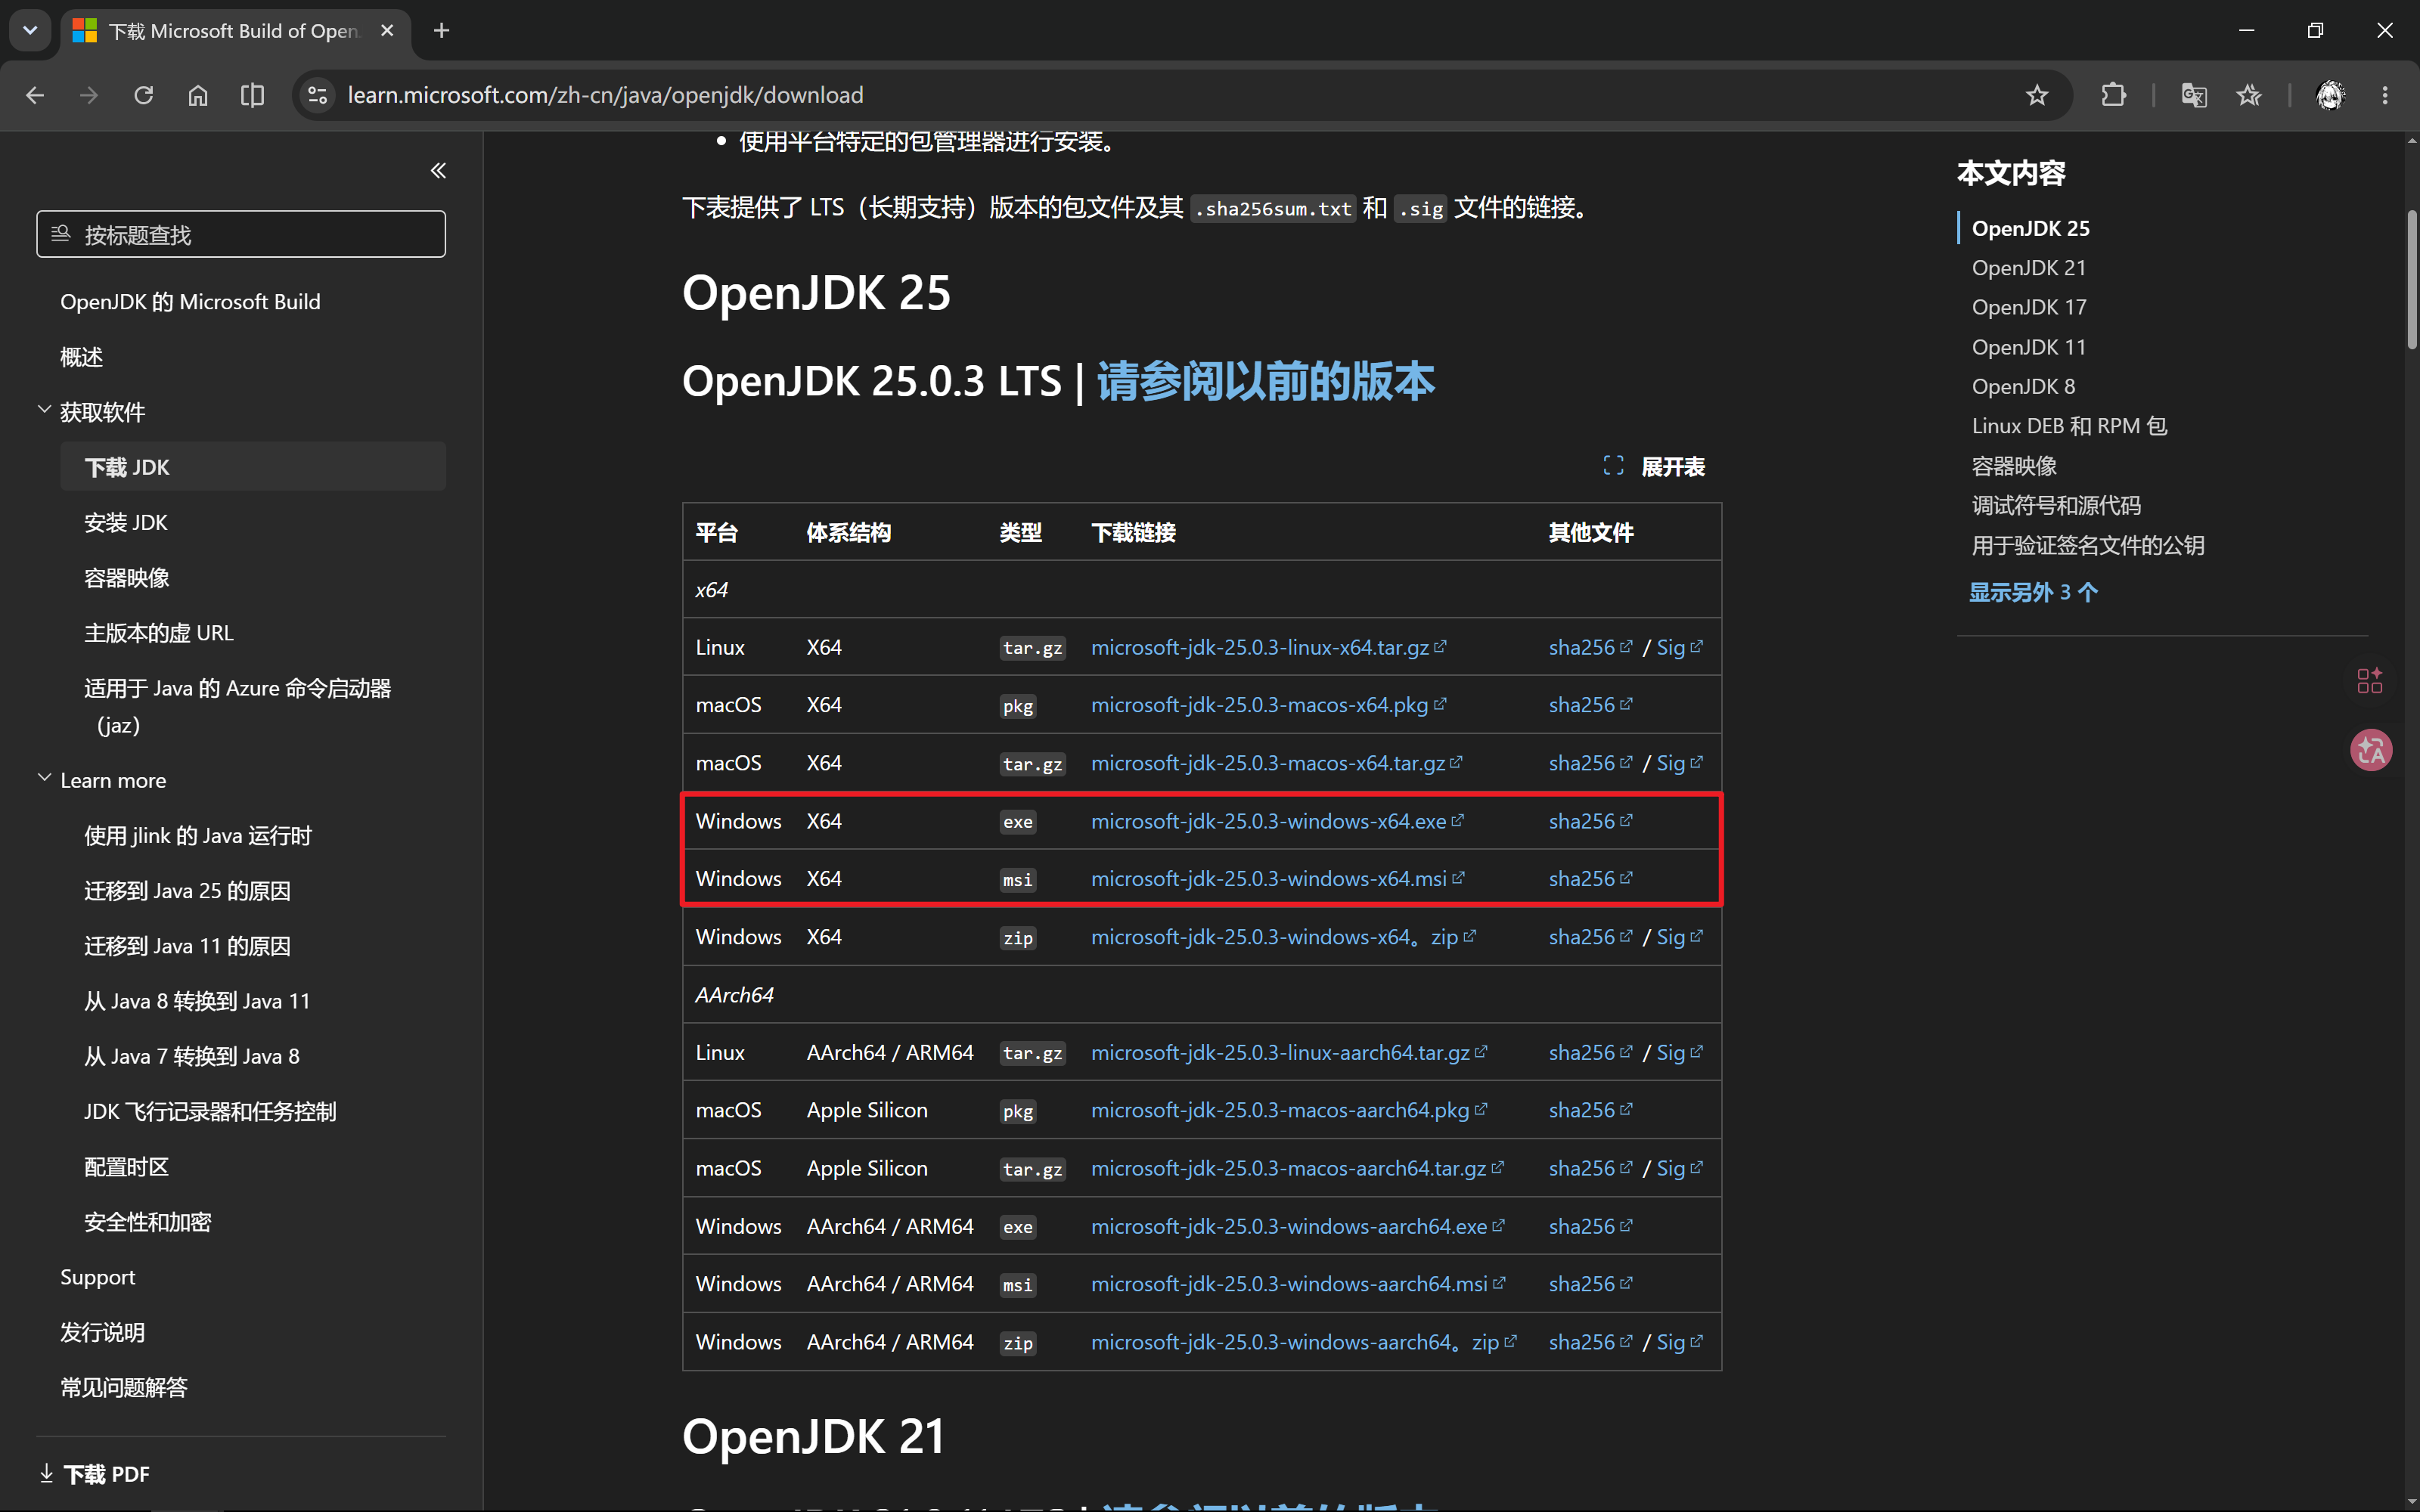Collapse the 获取软件 section
Viewport: 2420px width, 1512px height.
point(44,410)
